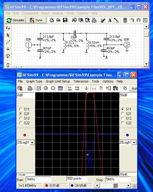Select left axis S21 radio button
This screenshot has height=192, width=153.
(21, 114)
